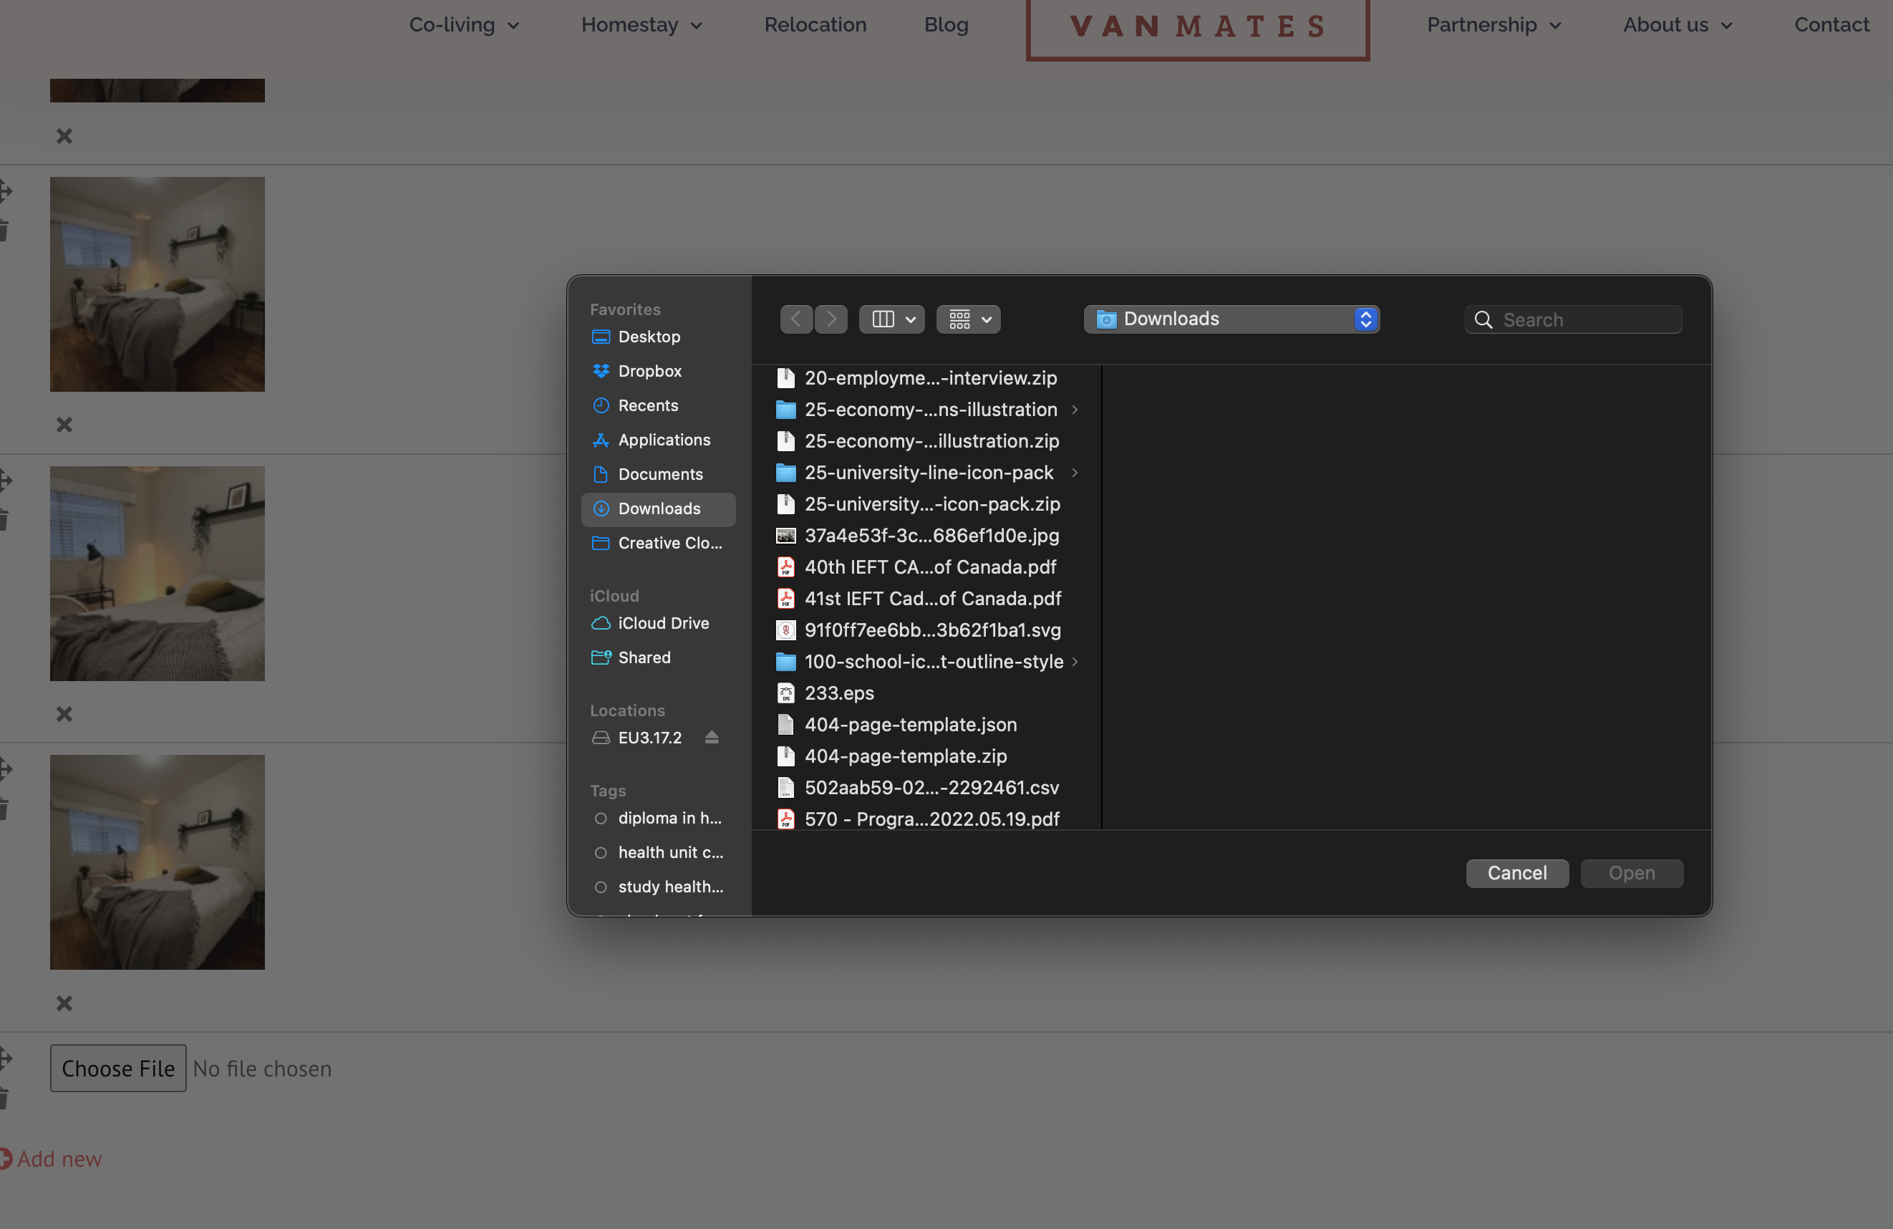Select the 'study health...' tag
1893x1229 pixels.
point(658,886)
